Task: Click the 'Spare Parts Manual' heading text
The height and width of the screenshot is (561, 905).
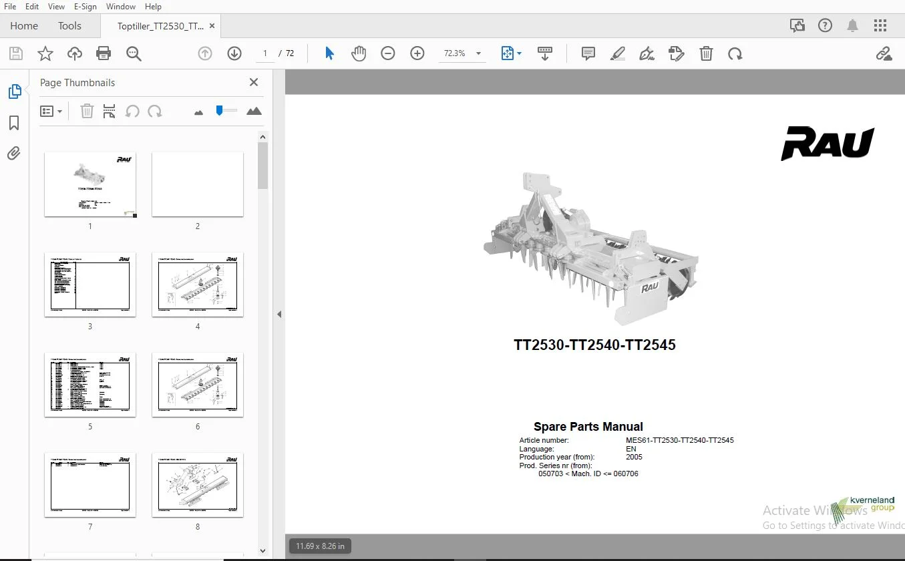Action: (588, 427)
